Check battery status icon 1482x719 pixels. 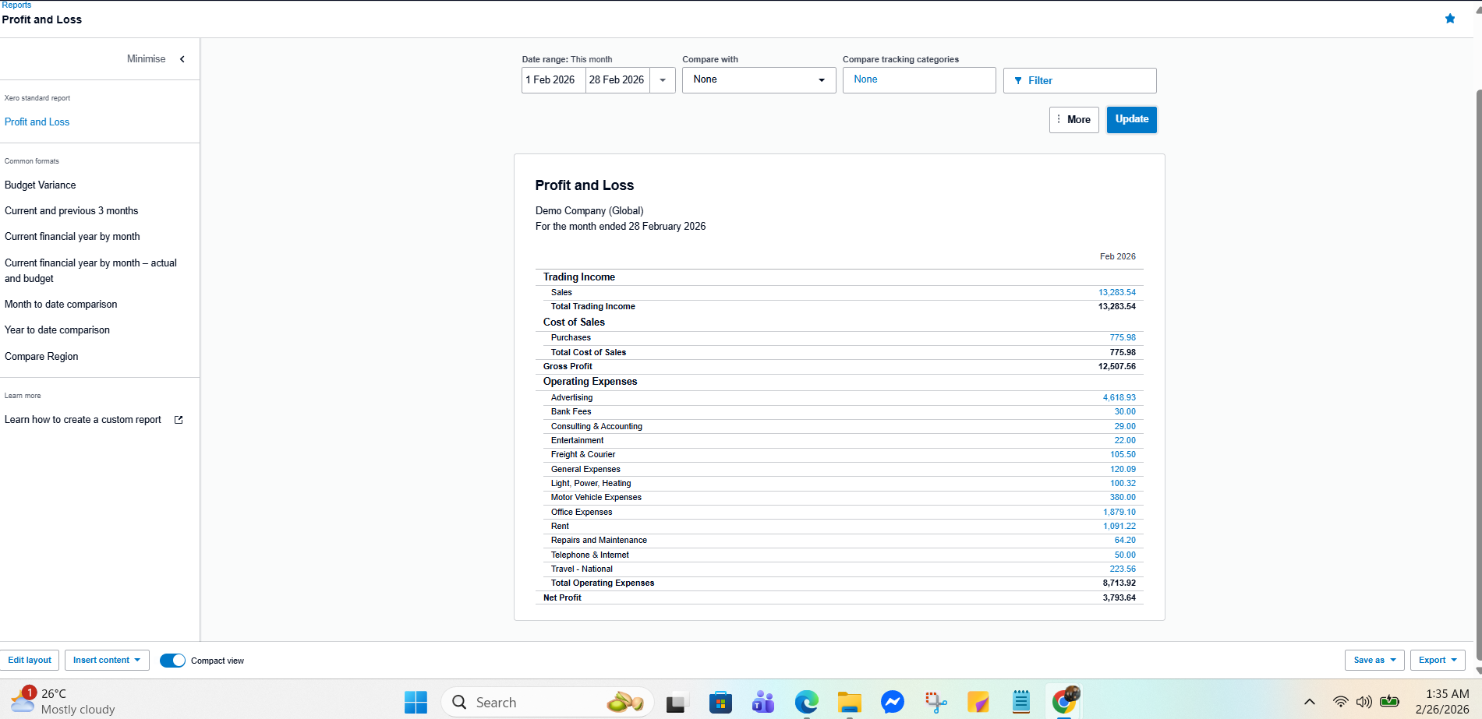[1389, 702]
